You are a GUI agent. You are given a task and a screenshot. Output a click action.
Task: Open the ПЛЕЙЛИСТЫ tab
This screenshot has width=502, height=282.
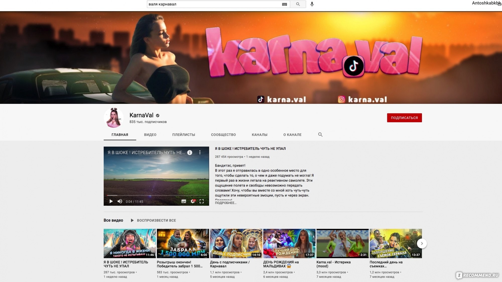click(x=183, y=135)
